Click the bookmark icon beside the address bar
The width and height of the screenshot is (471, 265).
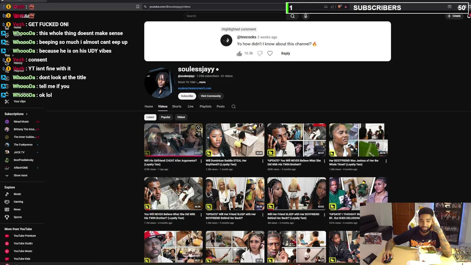(x=138, y=7)
